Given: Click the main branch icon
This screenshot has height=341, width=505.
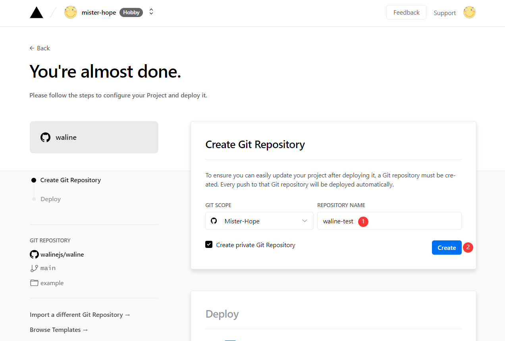Looking at the screenshot, I should [x=34, y=268].
